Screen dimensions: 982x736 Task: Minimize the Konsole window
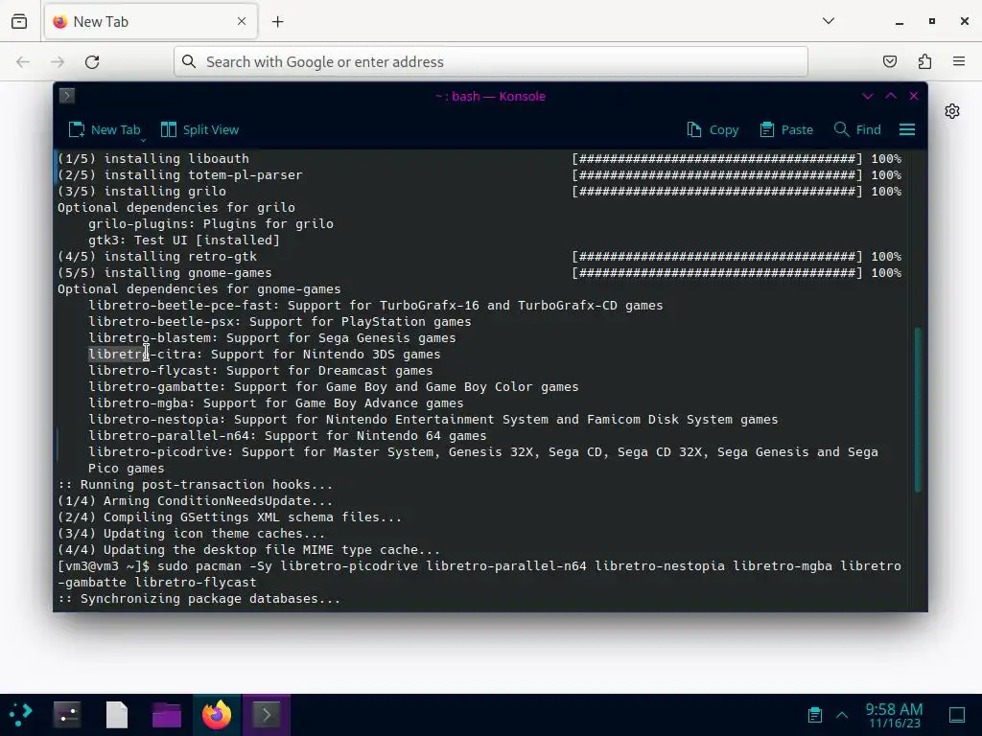point(867,96)
